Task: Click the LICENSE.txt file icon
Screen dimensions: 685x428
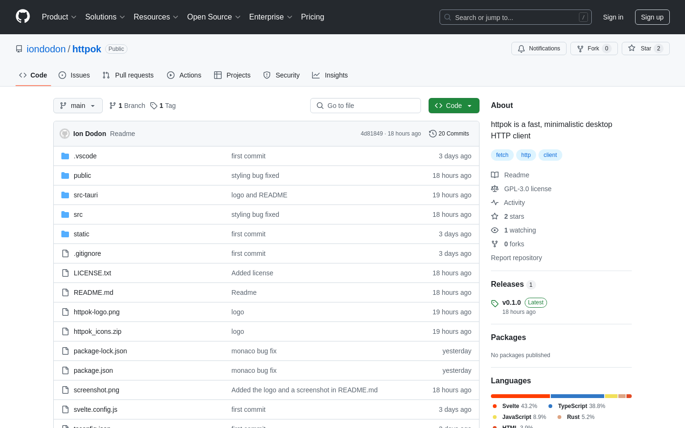Action: pyautogui.click(x=65, y=273)
